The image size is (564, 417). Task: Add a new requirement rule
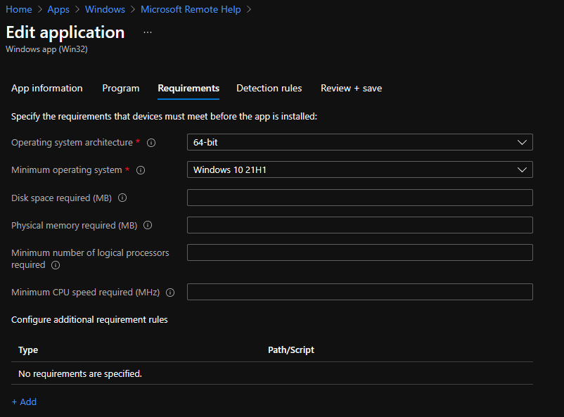point(24,402)
